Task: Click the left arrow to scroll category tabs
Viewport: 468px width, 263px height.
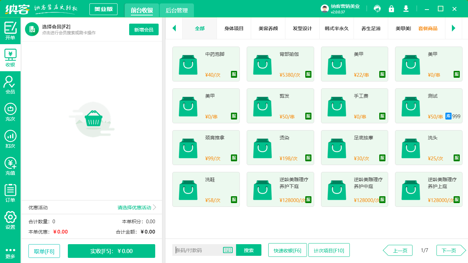Action: coord(174,28)
